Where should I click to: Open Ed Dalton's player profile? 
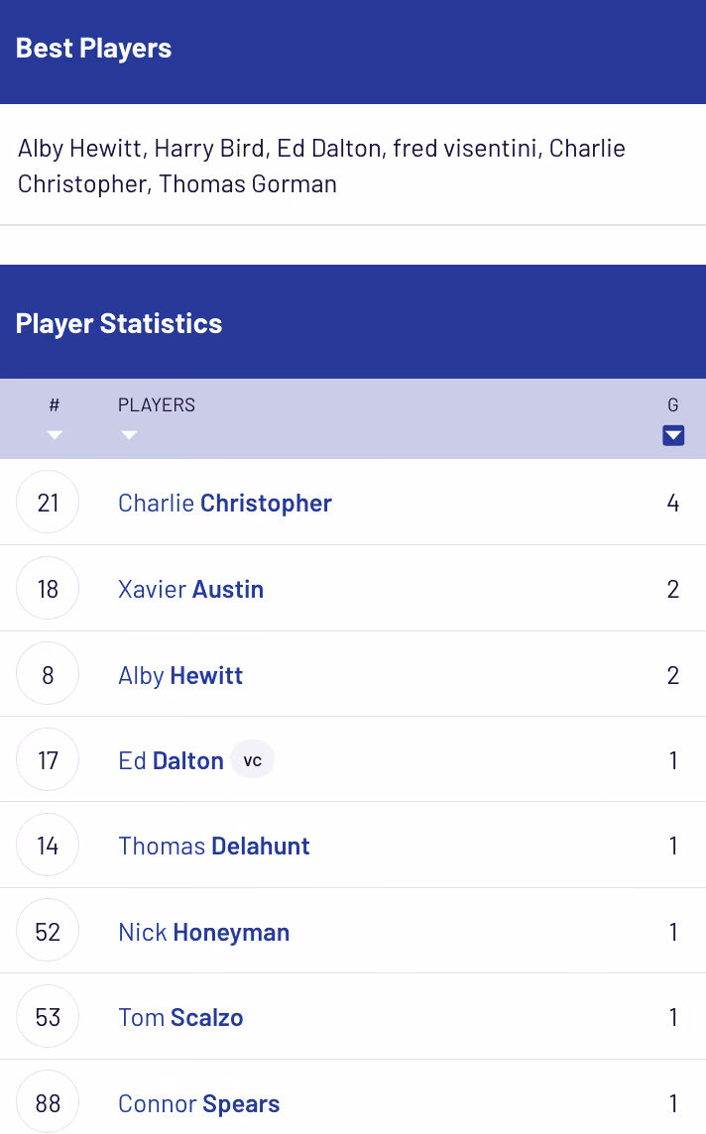[172, 761]
